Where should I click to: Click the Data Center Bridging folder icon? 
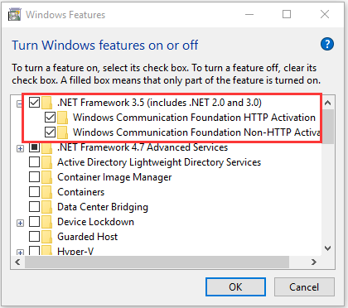click(x=47, y=207)
